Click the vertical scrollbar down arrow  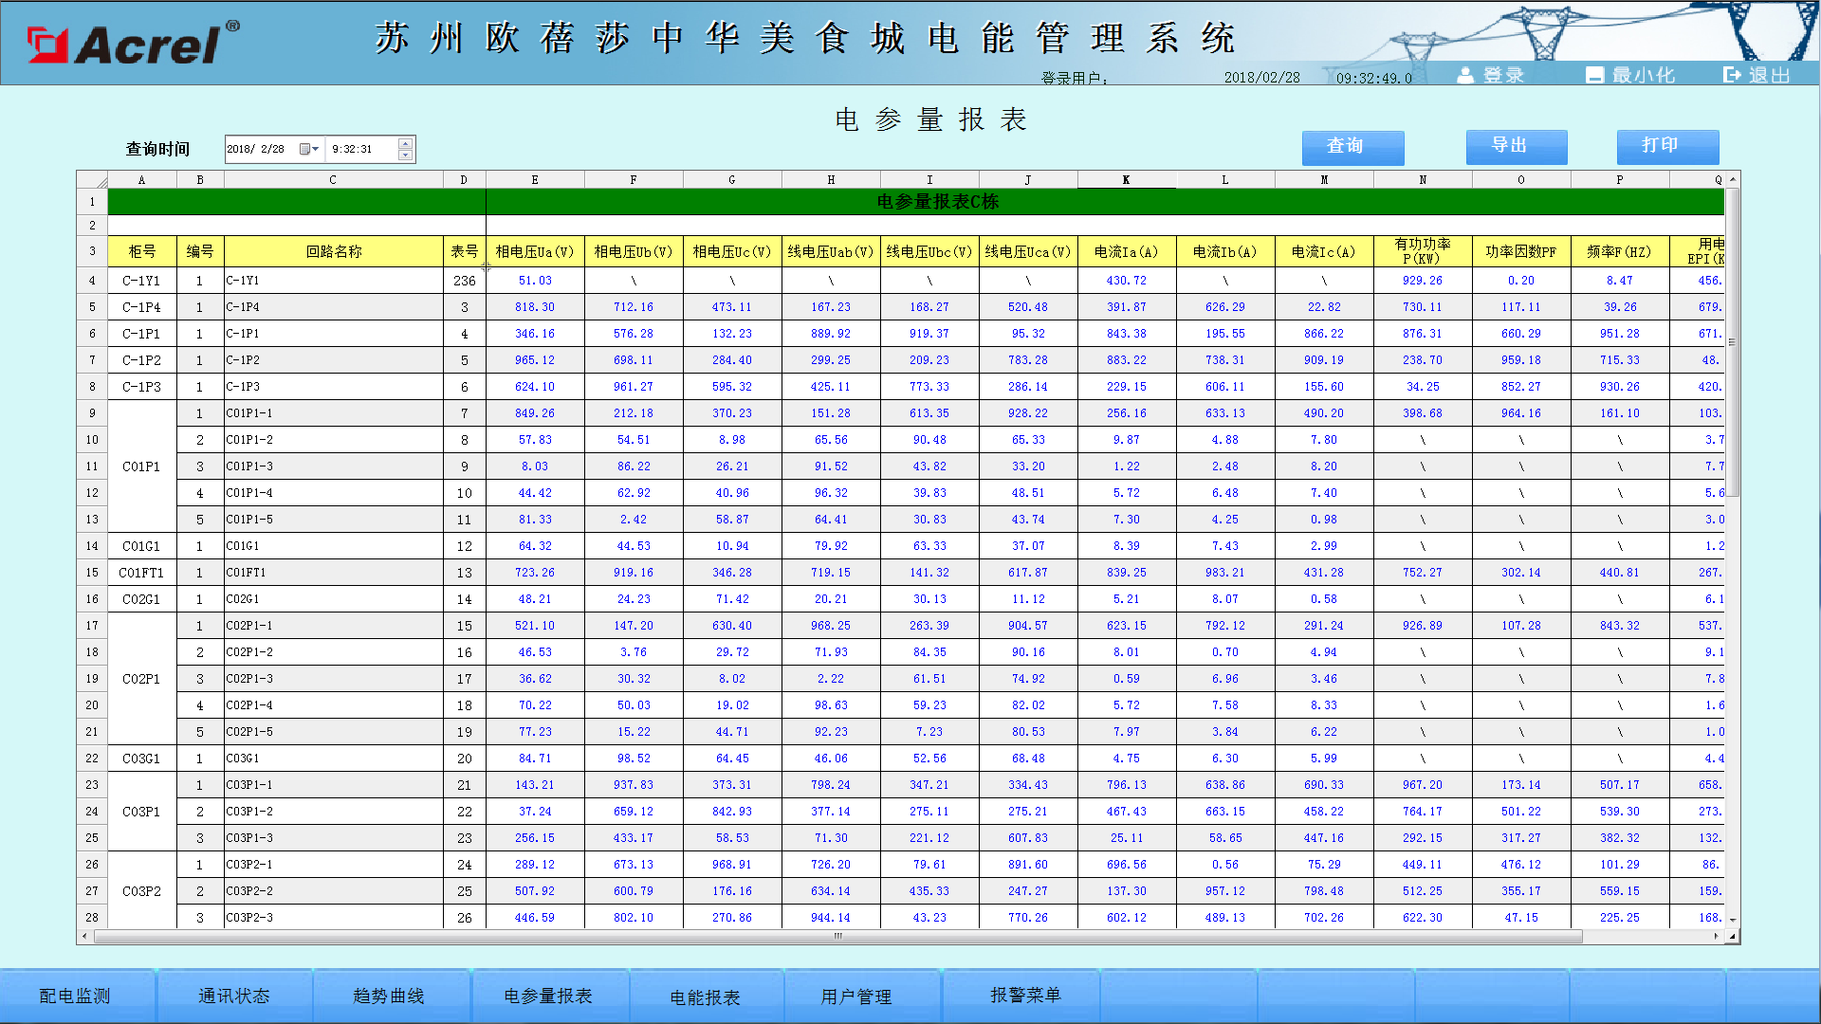tap(1733, 920)
